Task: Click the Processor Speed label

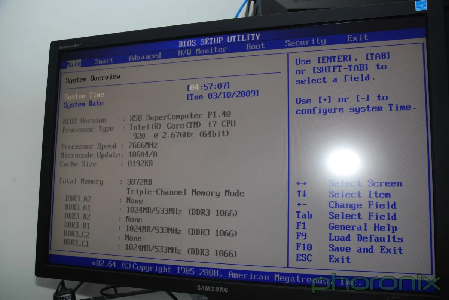Action: click(89, 146)
